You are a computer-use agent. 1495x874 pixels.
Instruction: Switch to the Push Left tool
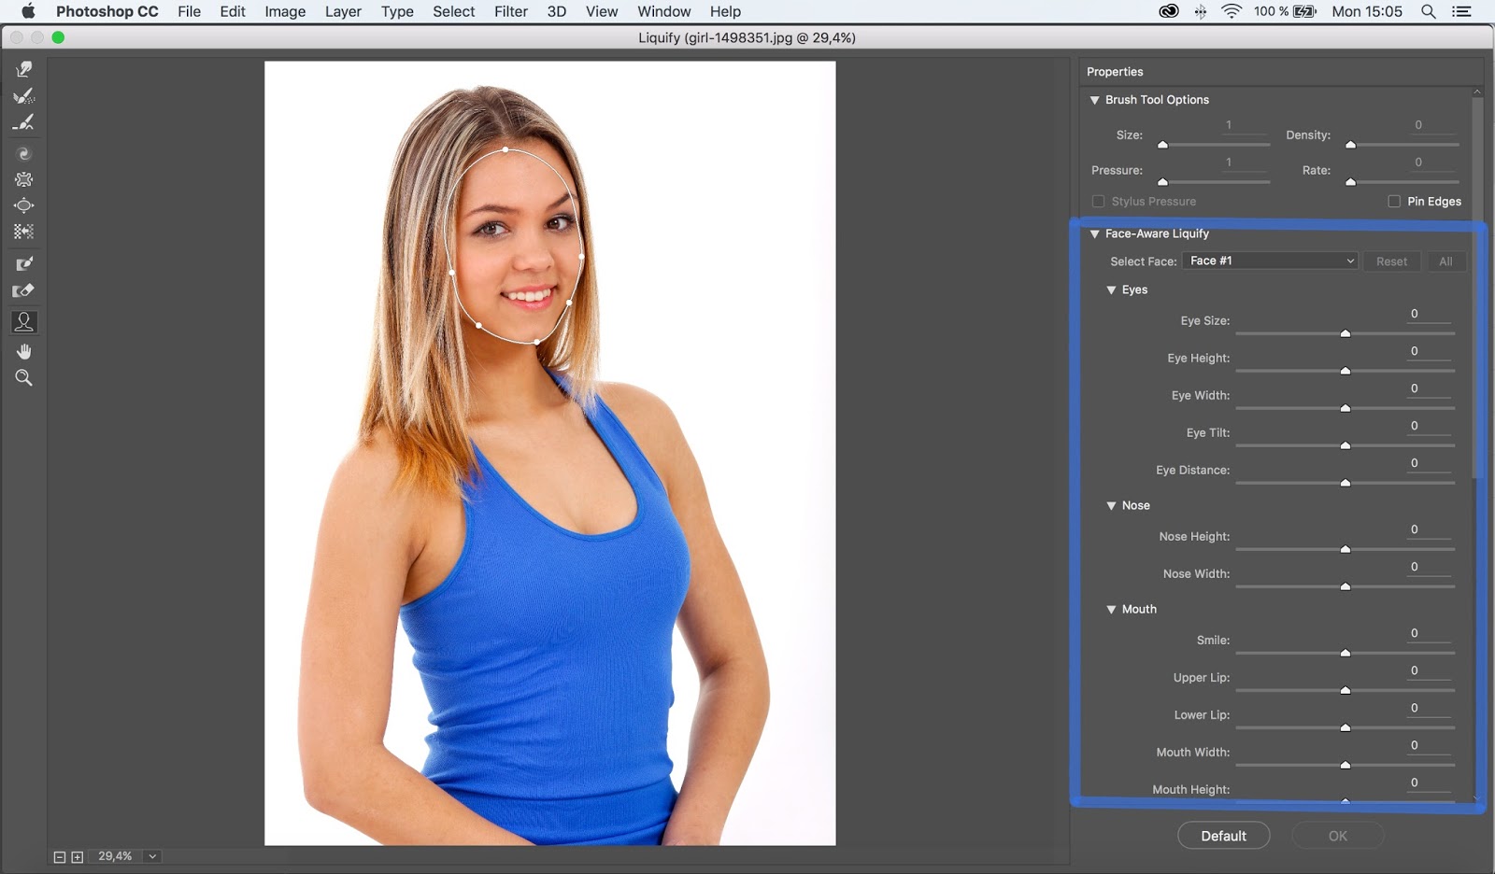click(x=23, y=232)
